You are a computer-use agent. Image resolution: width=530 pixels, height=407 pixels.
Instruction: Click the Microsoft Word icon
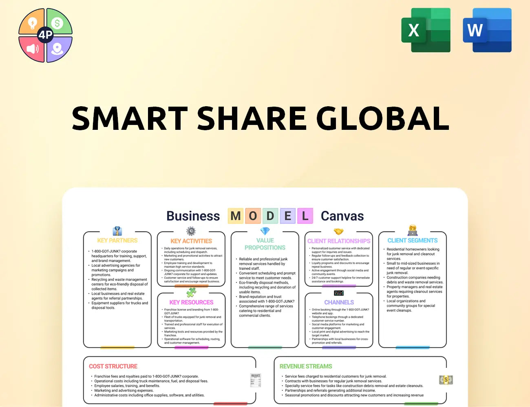point(487,30)
